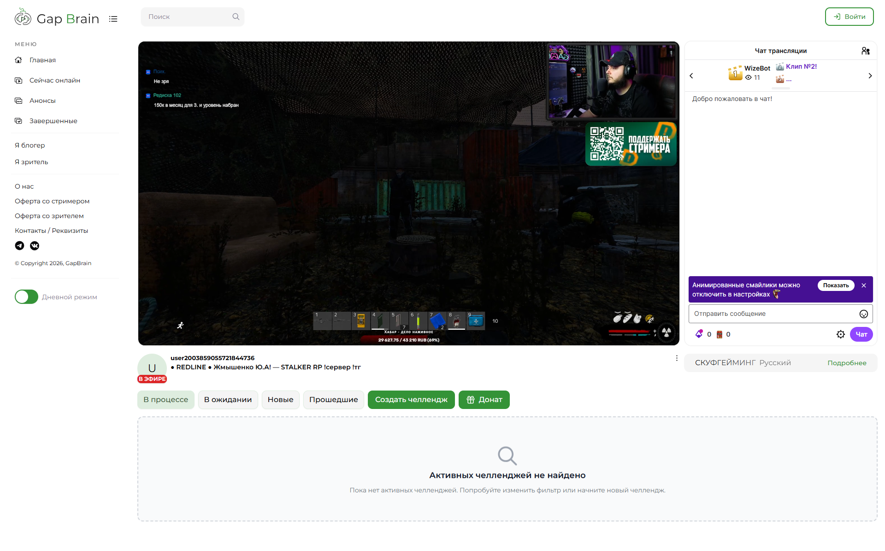The width and height of the screenshot is (885, 551).
Task: Open the Я блогер link
Action: click(30, 145)
